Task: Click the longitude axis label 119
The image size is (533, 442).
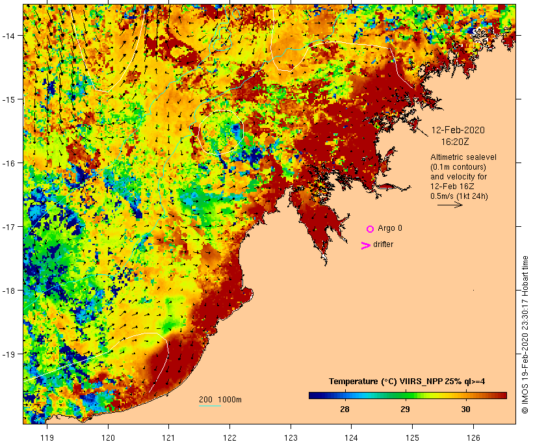Action: [x=47, y=437]
